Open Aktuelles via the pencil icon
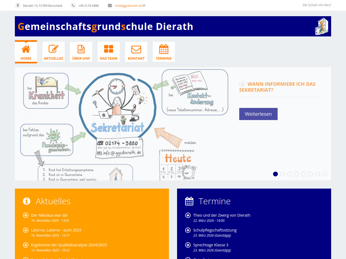 coord(54,49)
